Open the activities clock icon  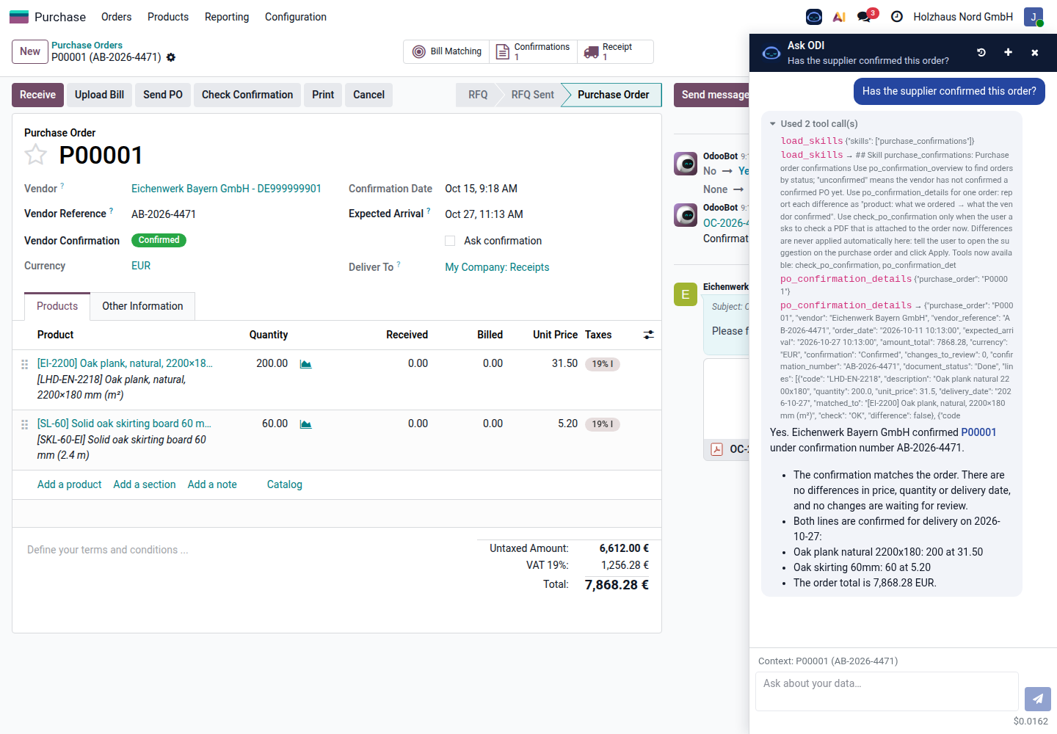[897, 17]
